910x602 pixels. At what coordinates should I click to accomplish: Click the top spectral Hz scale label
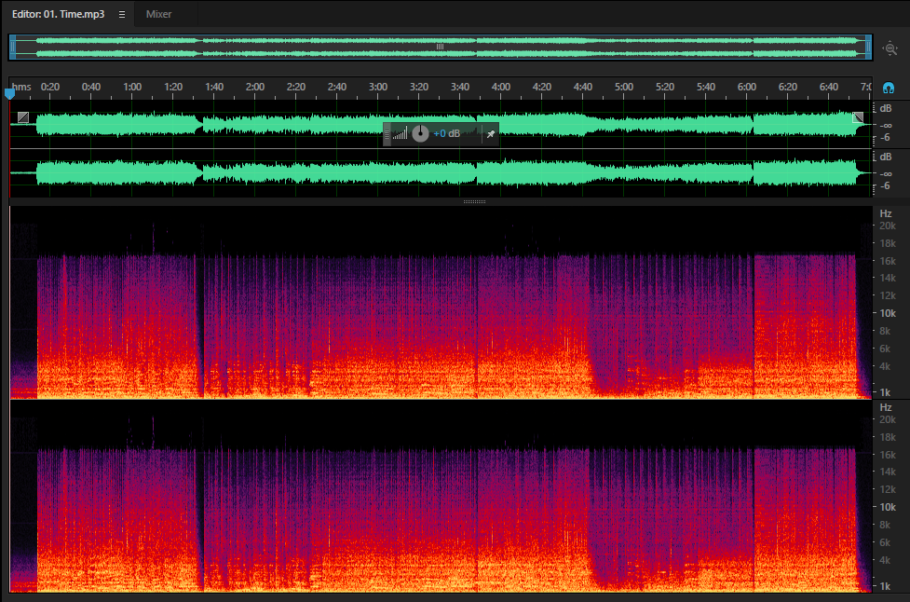[x=886, y=213]
